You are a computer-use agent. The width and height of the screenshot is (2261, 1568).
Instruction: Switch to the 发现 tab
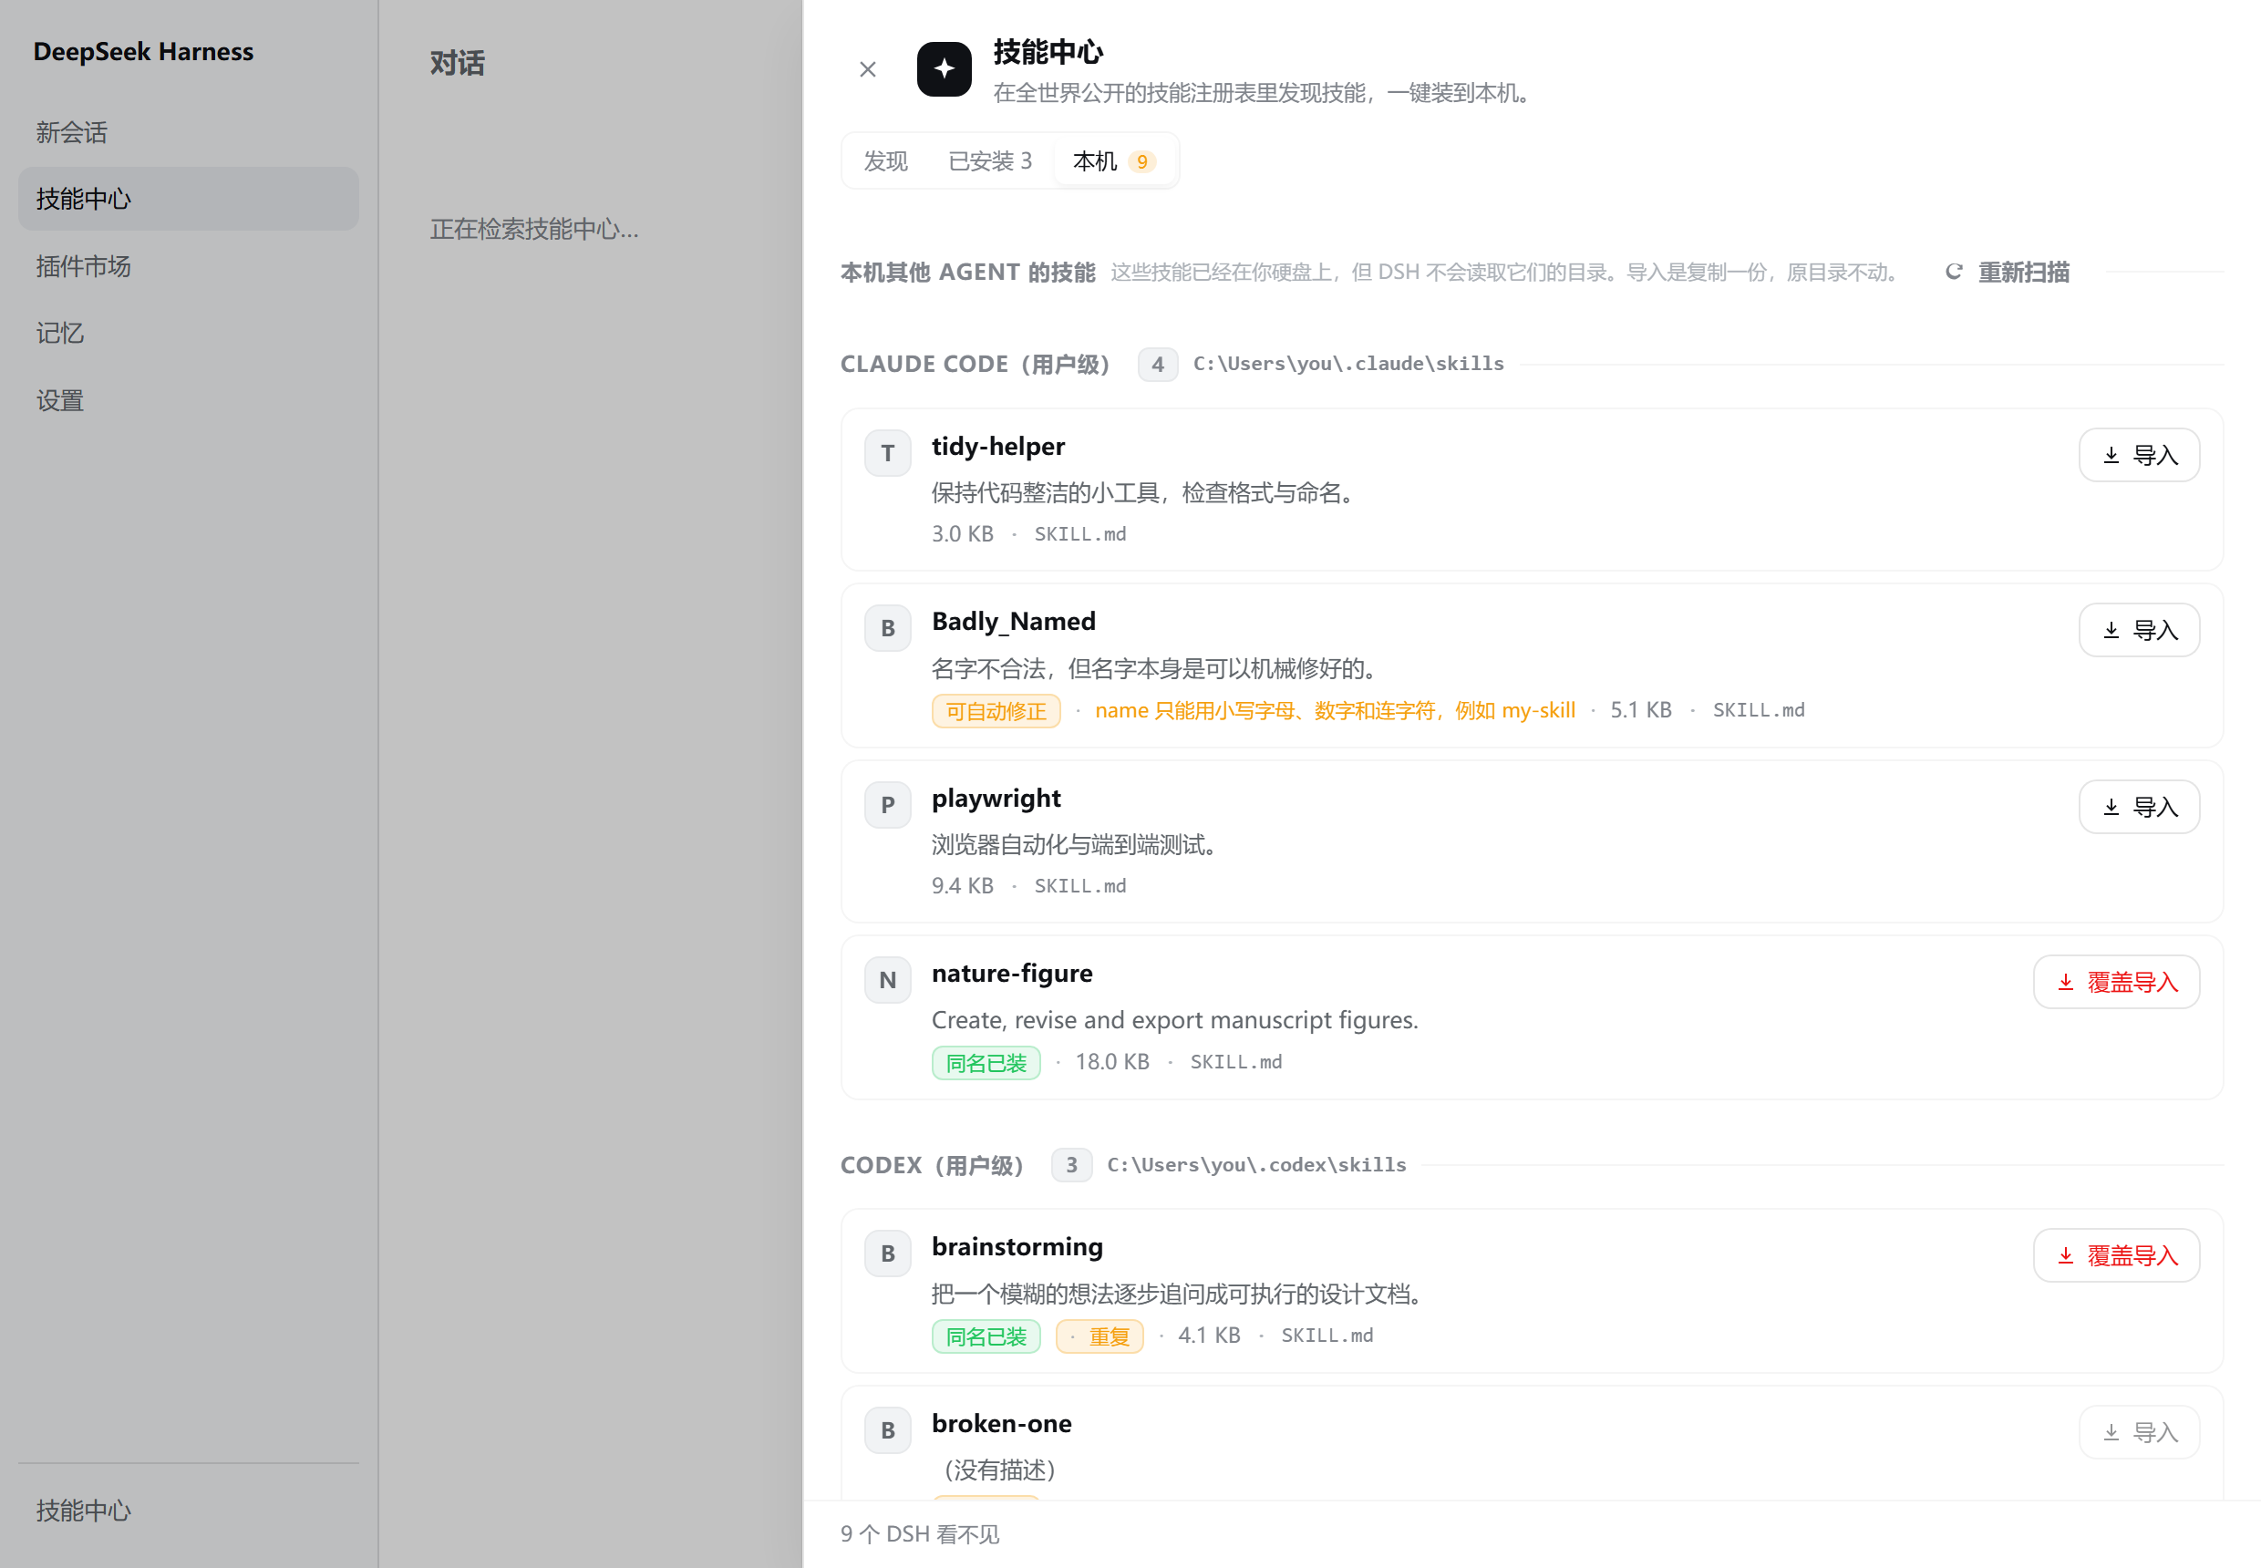pos(885,161)
